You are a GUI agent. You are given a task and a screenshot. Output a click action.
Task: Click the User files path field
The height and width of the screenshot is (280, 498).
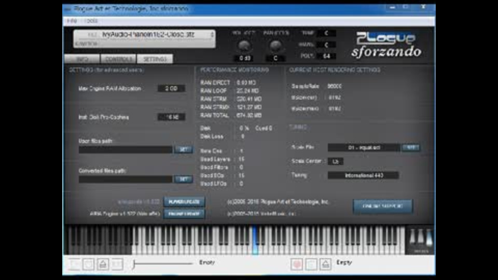tap(126, 149)
